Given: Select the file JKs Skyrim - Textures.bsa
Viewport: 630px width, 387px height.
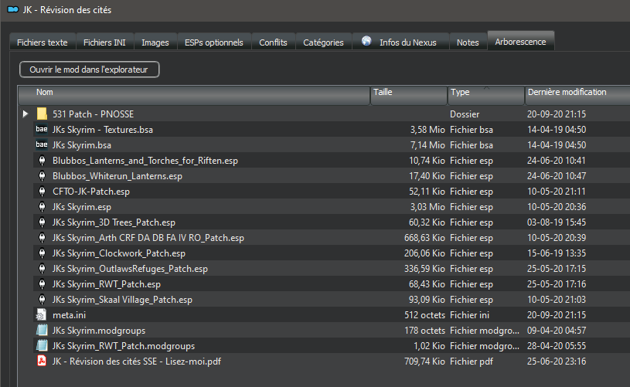Looking at the screenshot, I should (103, 130).
